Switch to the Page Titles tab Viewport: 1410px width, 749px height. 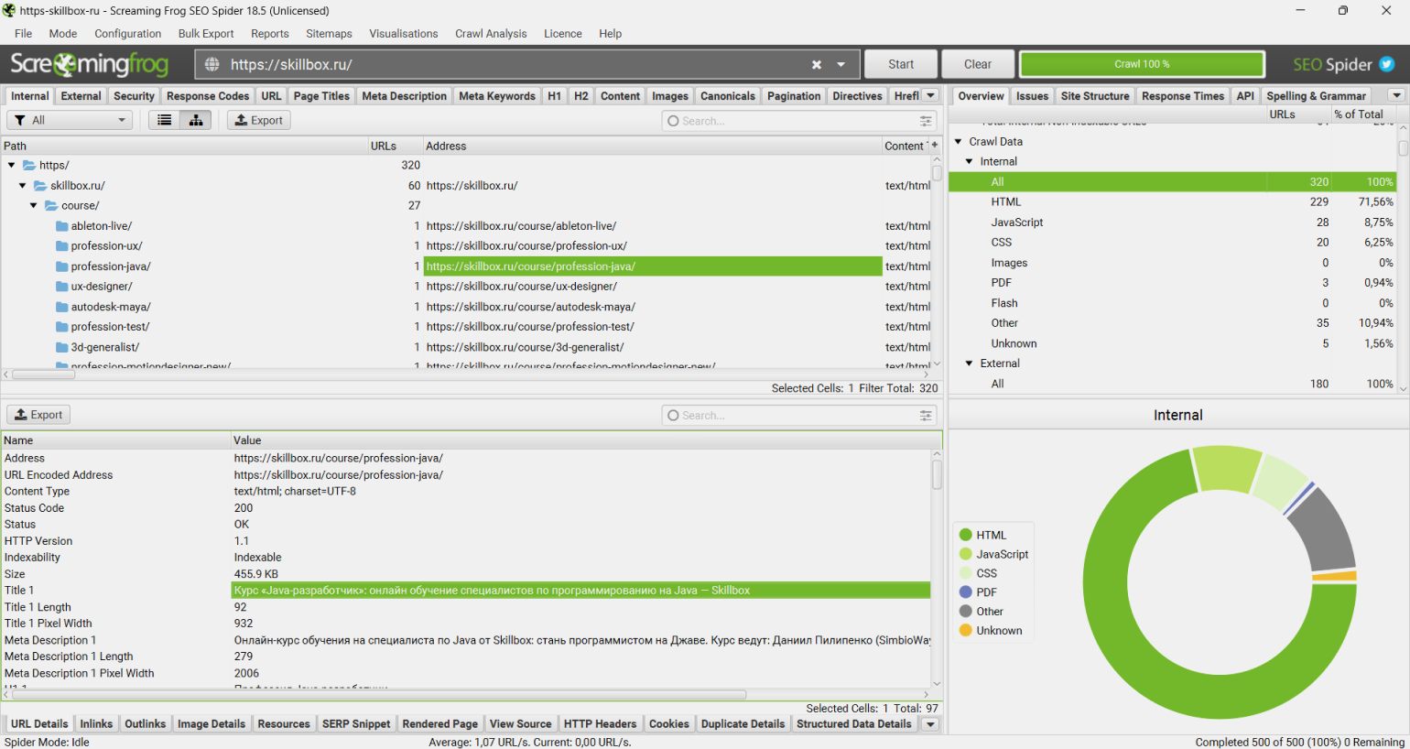click(321, 96)
